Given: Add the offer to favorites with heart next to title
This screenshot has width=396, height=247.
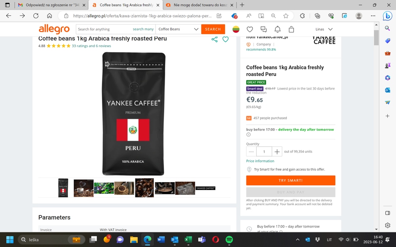Looking at the screenshot, I should (225, 39).
